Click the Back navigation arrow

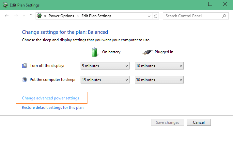[x=7, y=16]
